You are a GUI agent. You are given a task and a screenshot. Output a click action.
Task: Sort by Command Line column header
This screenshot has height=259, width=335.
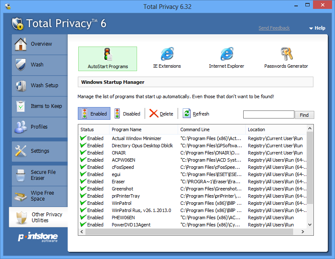tap(211, 129)
